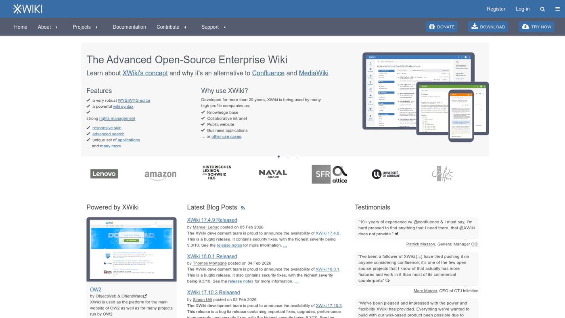The height and width of the screenshot is (318, 565).
Task: Select Home in the navigation bar
Action: [x=21, y=27]
